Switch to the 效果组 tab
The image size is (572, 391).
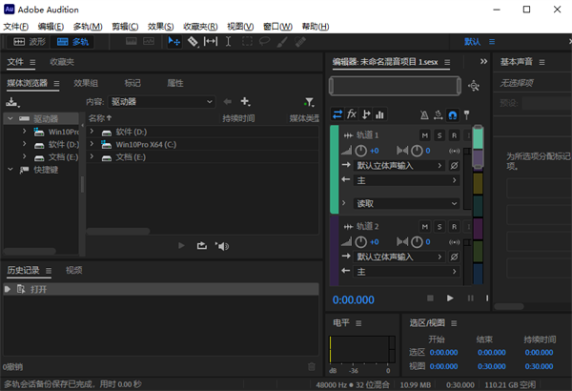[87, 83]
